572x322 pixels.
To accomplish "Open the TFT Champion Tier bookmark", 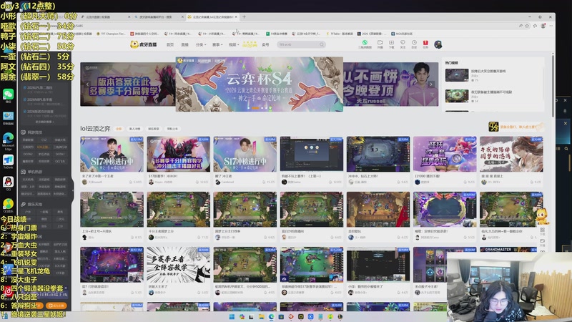I will [111, 34].
